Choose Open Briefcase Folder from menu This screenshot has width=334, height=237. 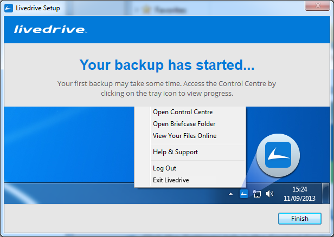(x=184, y=124)
